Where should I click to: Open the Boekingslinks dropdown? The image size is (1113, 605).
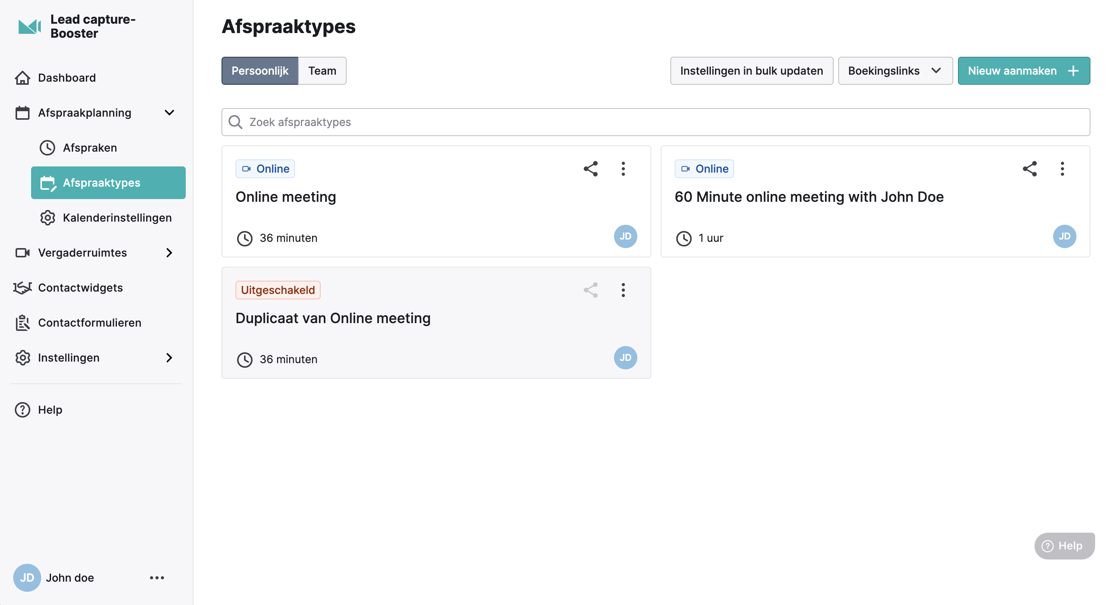(895, 71)
